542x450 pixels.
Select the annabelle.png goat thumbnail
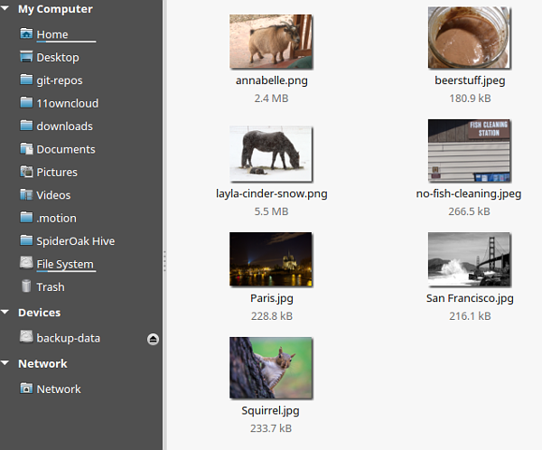270,42
